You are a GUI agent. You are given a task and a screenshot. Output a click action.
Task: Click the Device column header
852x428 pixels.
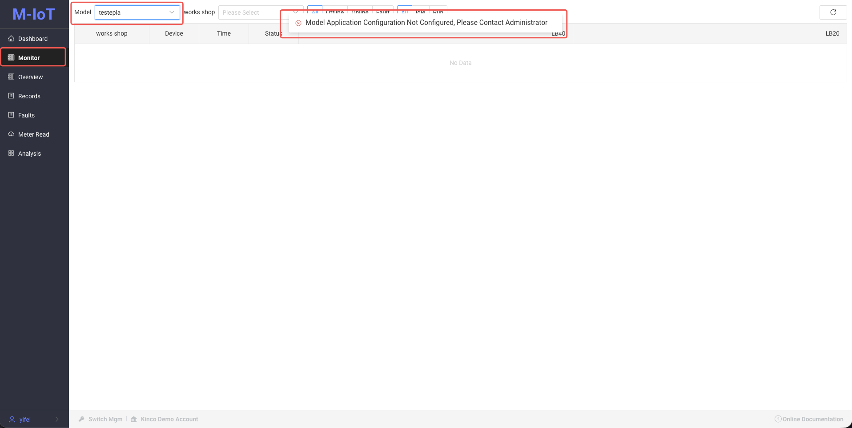(174, 33)
